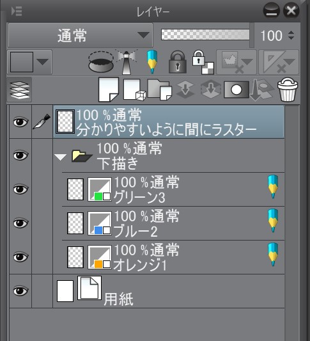Hide the グリーン3 layer

tap(20, 189)
